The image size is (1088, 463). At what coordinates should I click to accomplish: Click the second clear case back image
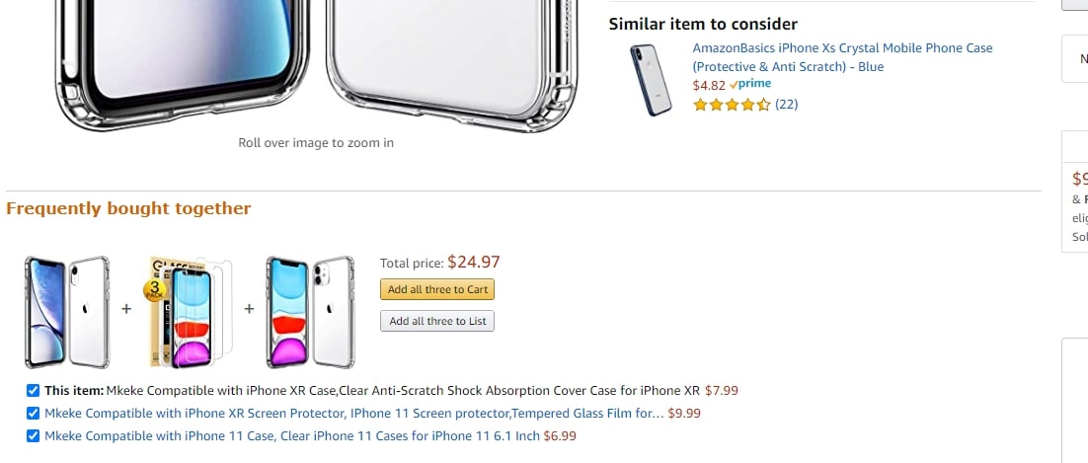tap(449, 59)
